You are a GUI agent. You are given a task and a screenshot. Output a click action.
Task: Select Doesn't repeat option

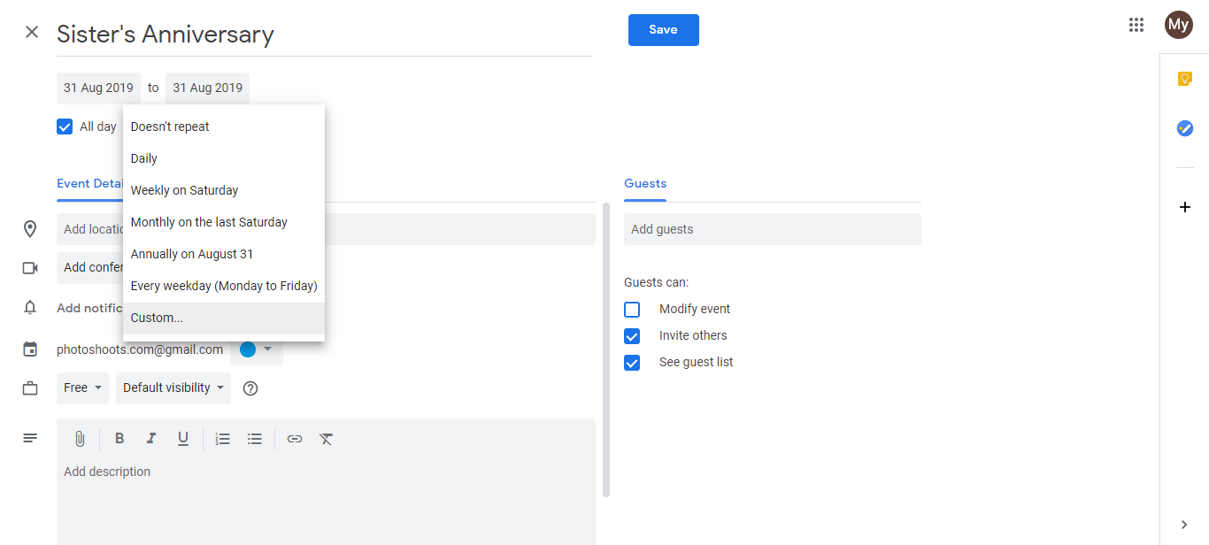tap(224, 127)
